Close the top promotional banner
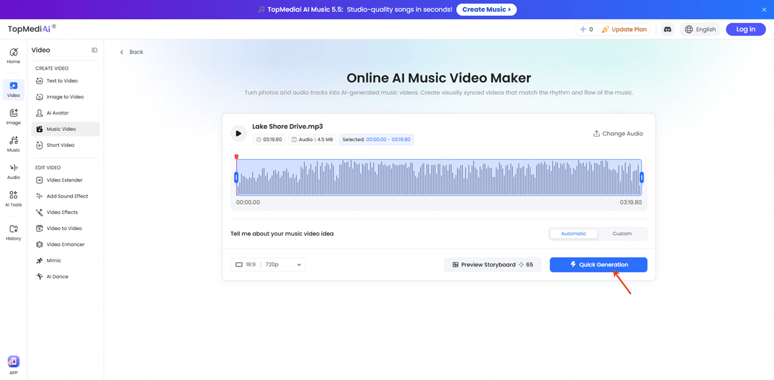 click(764, 10)
